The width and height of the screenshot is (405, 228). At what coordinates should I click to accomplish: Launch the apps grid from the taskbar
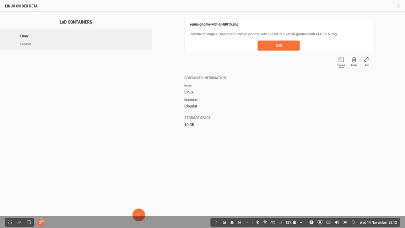tap(10, 222)
